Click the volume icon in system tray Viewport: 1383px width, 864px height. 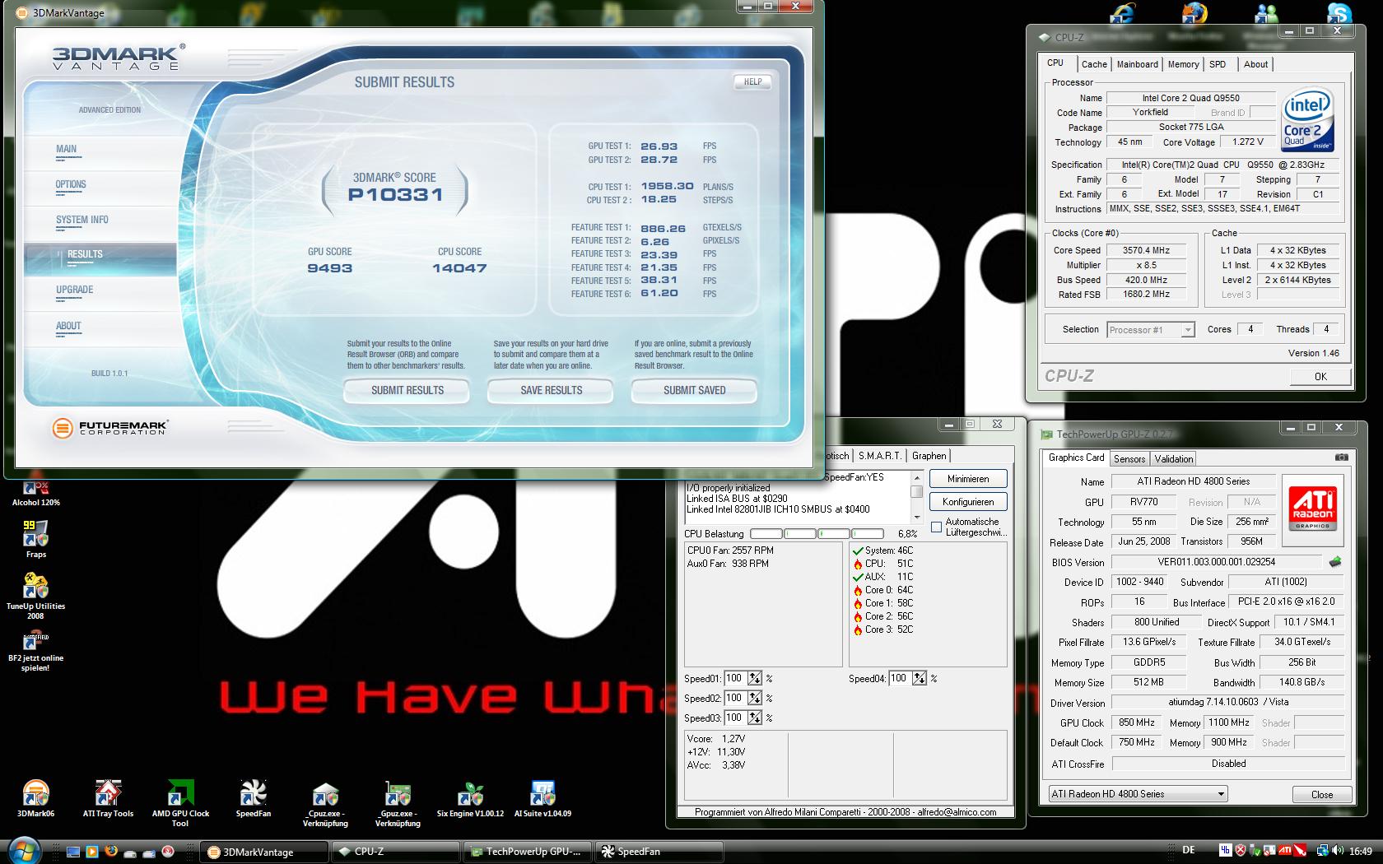[x=1339, y=851]
